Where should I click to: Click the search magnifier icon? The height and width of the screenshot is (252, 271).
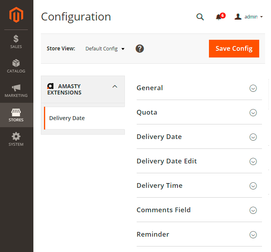pos(200,17)
